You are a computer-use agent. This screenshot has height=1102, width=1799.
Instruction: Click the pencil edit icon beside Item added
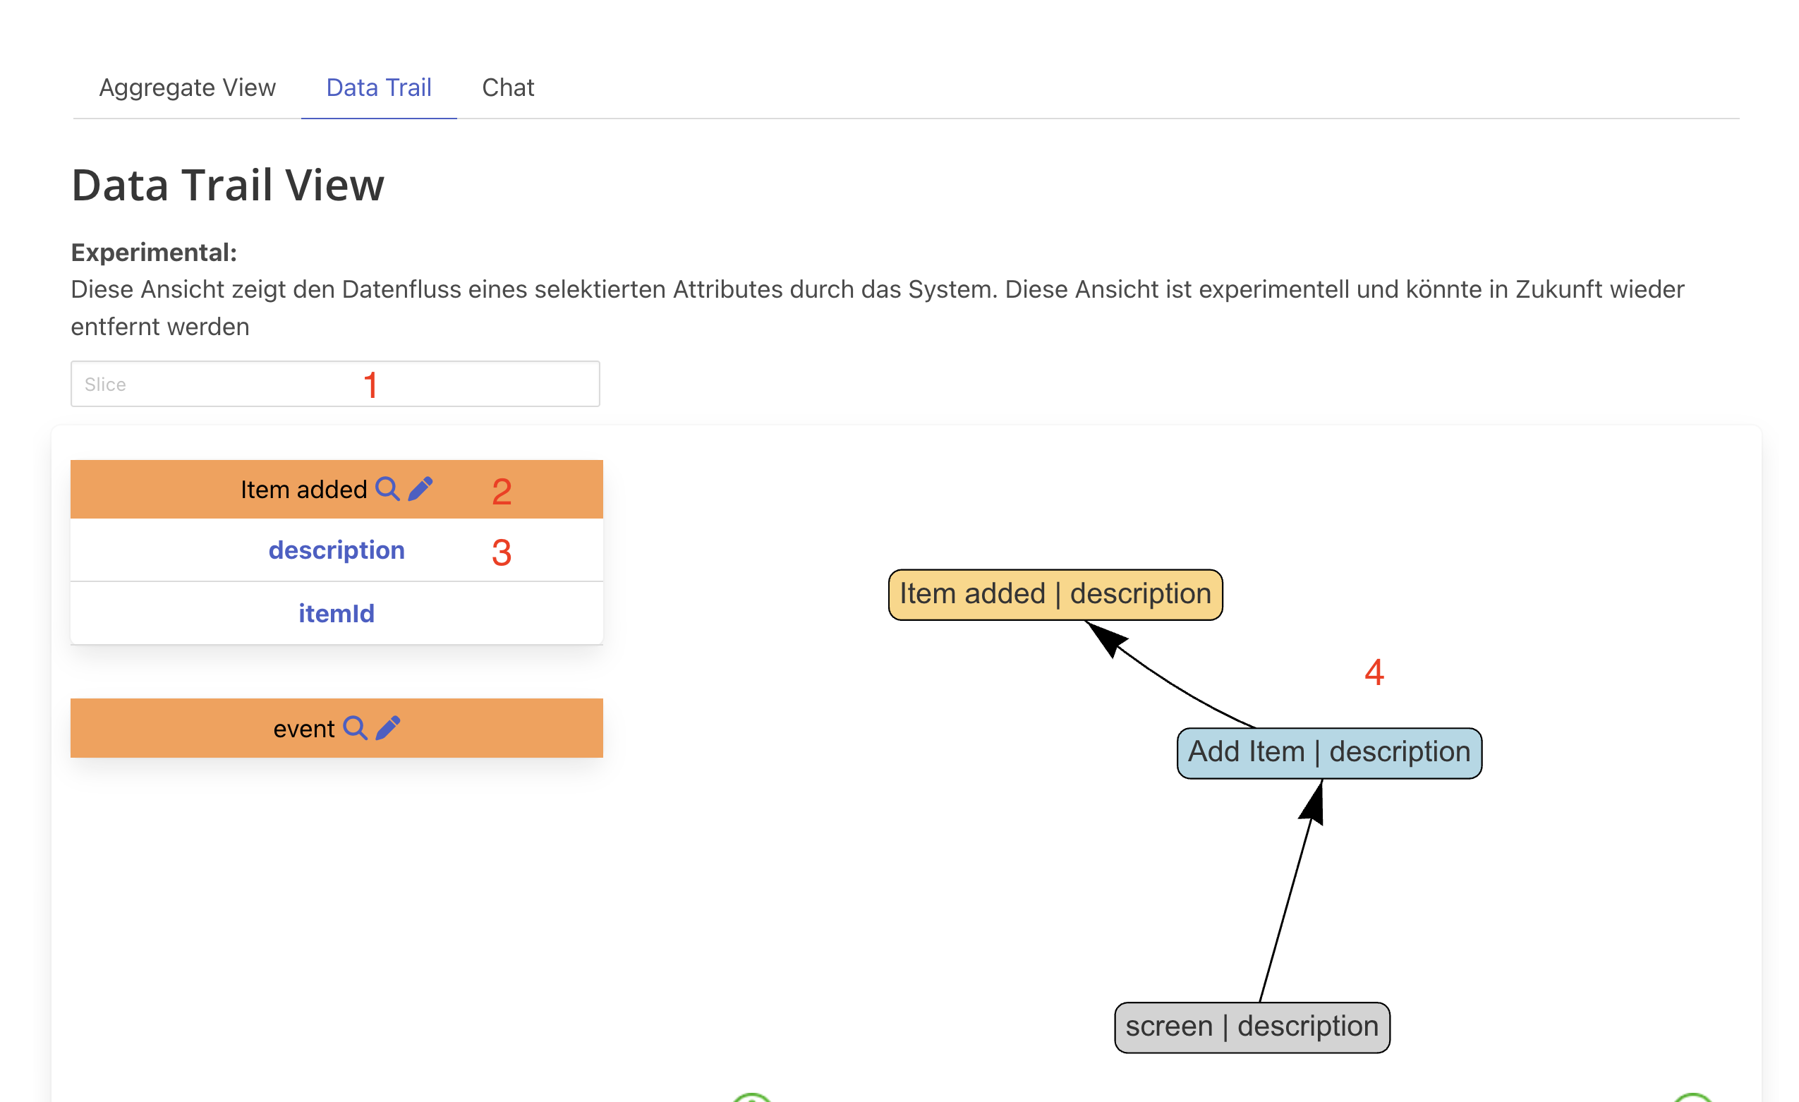pos(420,488)
